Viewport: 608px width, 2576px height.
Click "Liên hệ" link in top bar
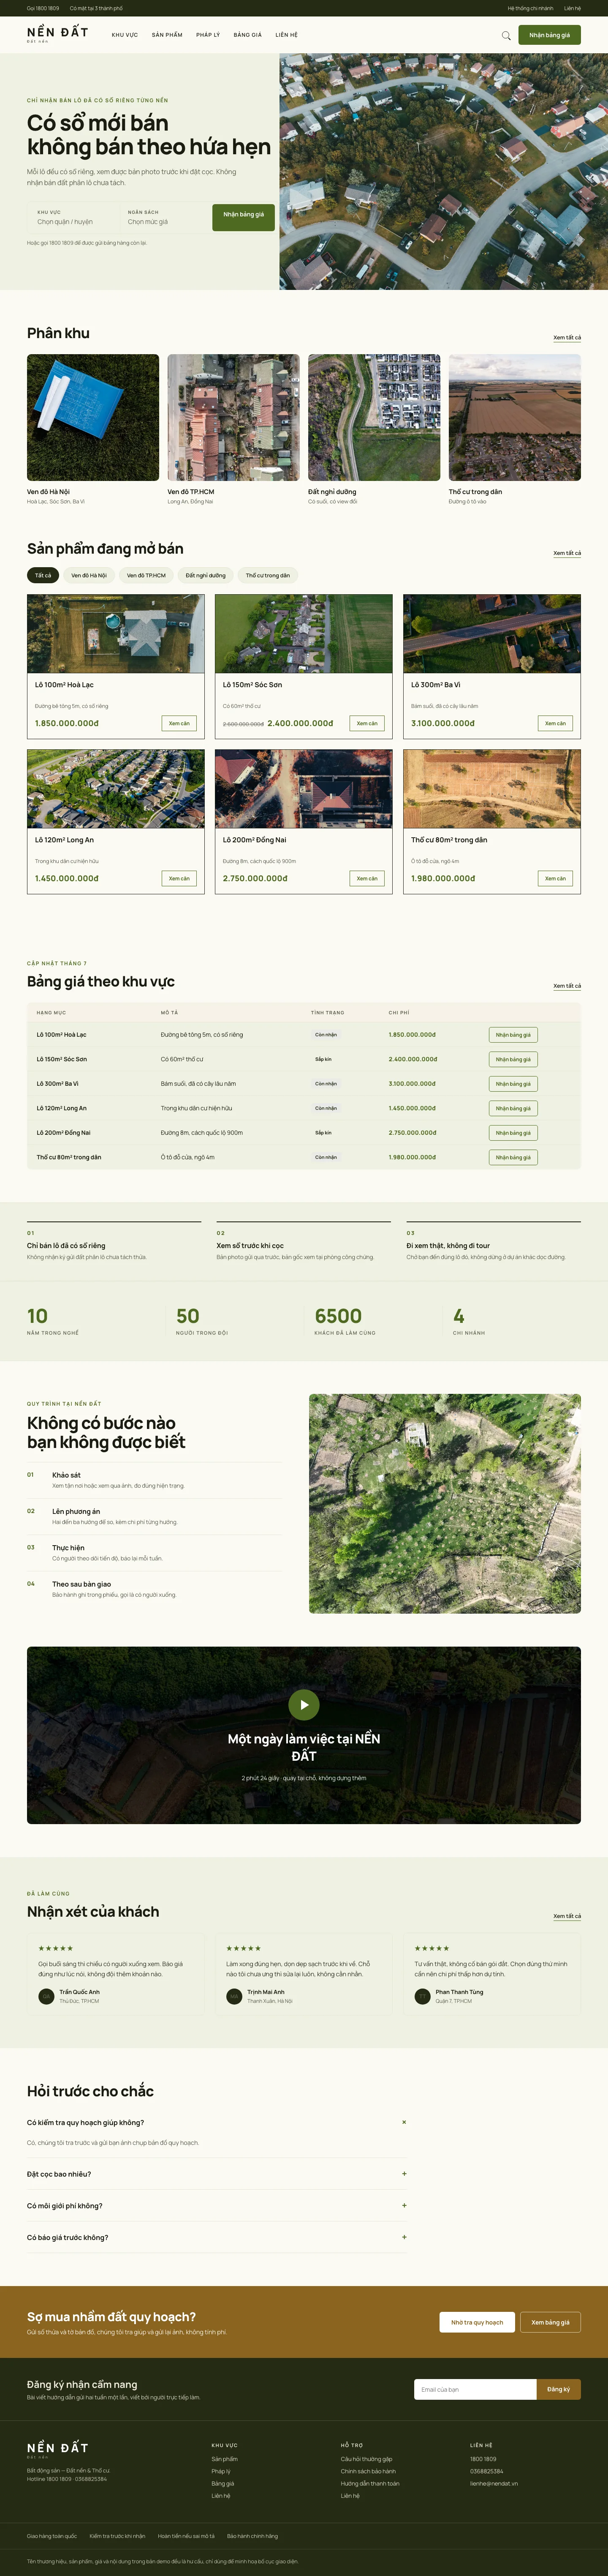tap(572, 8)
